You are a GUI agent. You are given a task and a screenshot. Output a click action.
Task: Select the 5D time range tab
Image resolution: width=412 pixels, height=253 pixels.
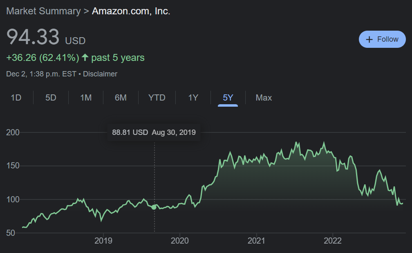pyautogui.click(x=51, y=98)
